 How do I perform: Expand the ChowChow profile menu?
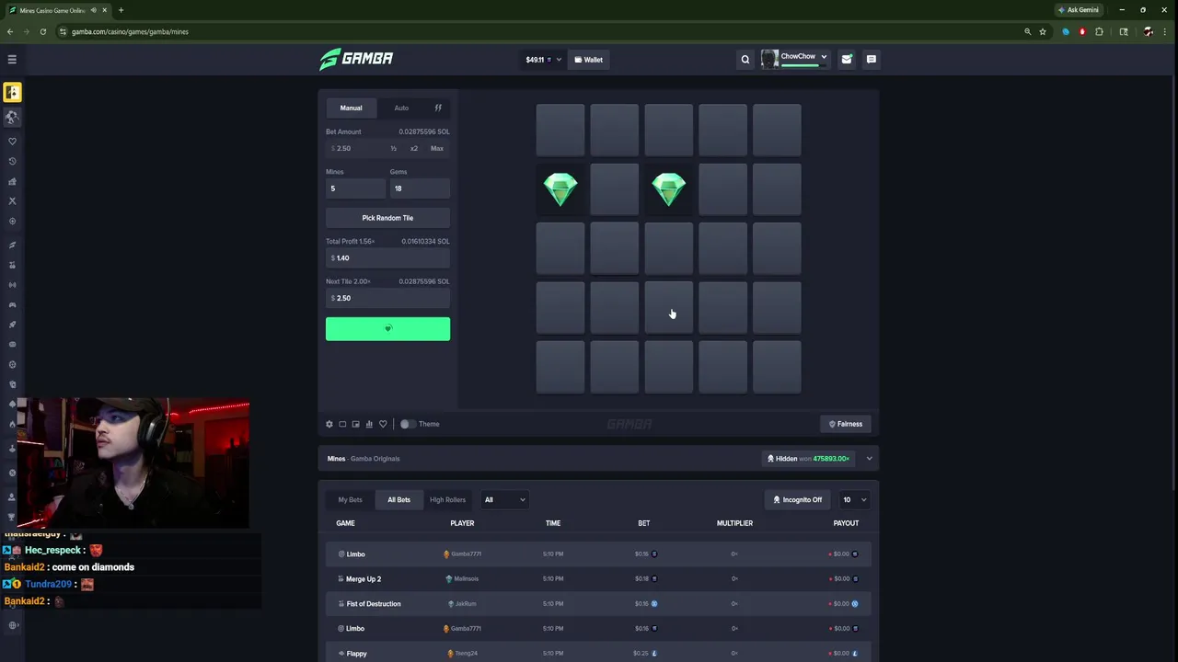pyautogui.click(x=794, y=59)
